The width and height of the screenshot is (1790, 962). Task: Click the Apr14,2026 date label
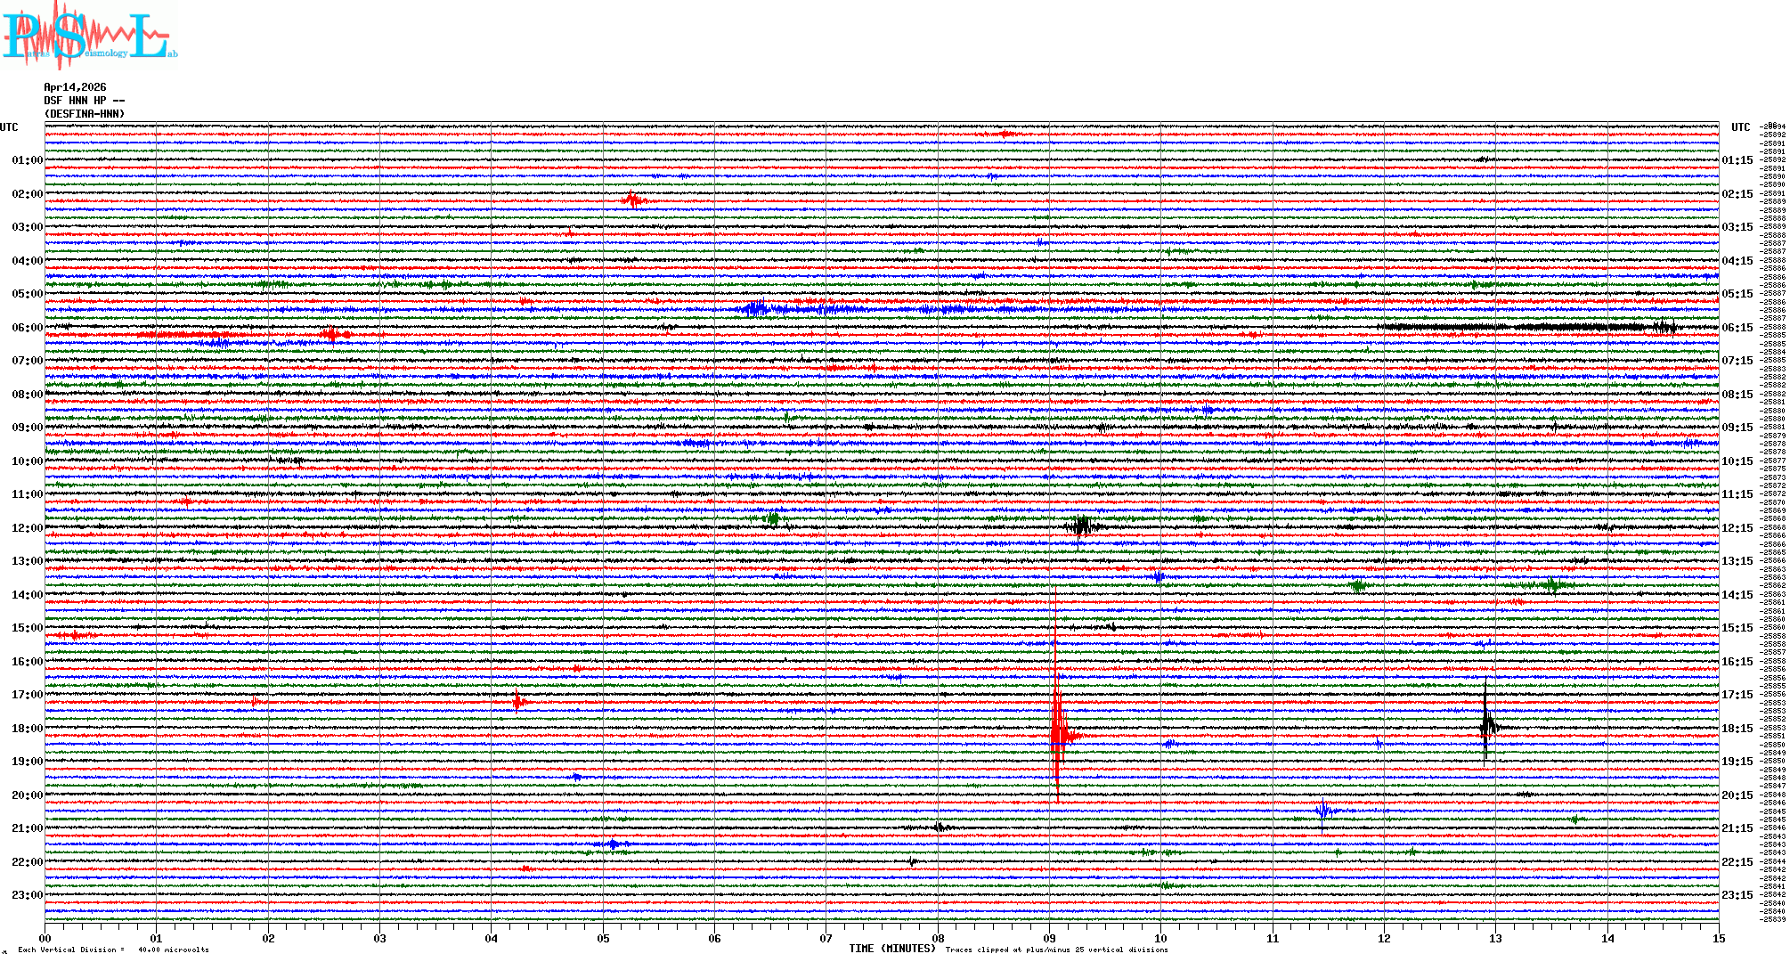(75, 87)
